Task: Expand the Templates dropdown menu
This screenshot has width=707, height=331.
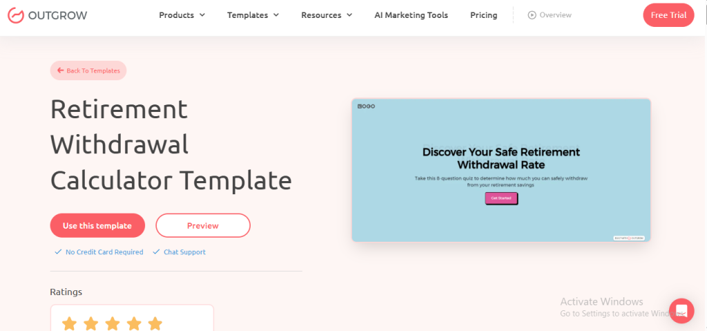Action: (253, 15)
